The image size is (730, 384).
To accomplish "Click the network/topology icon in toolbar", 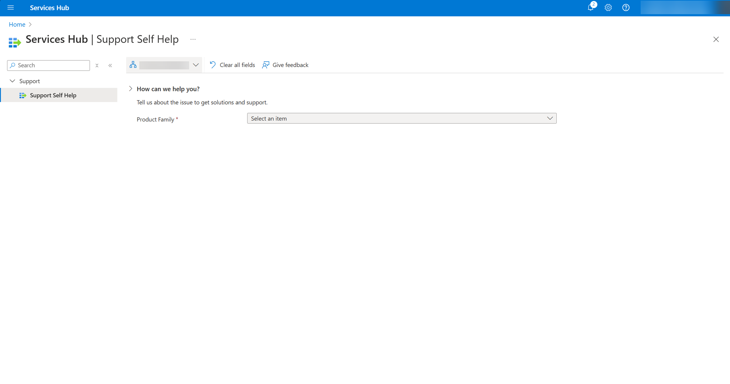I will [x=133, y=65].
